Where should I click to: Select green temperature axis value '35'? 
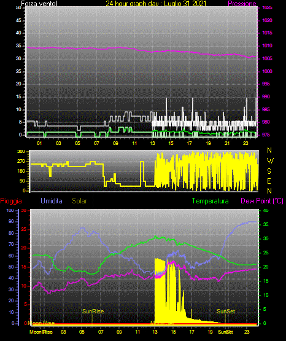tap(266, 224)
